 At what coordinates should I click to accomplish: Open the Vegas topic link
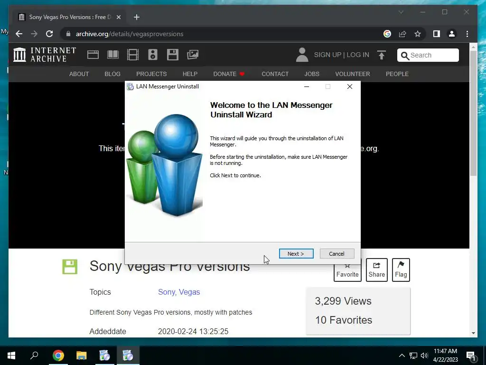point(189,292)
